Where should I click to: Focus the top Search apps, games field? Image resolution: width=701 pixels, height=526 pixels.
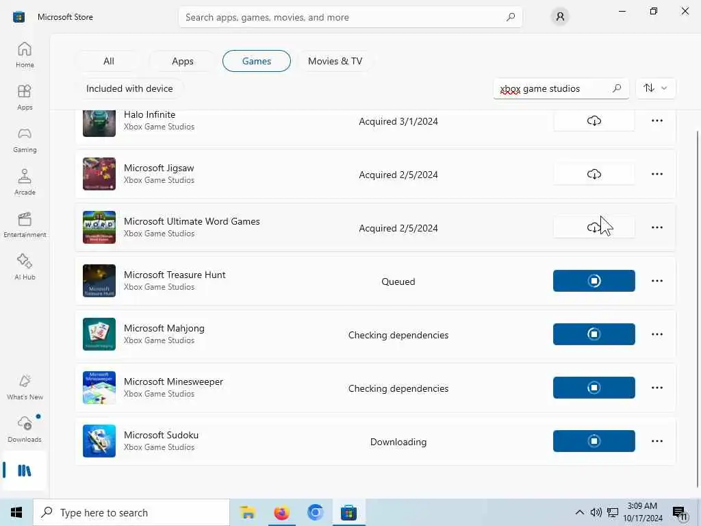(350, 17)
